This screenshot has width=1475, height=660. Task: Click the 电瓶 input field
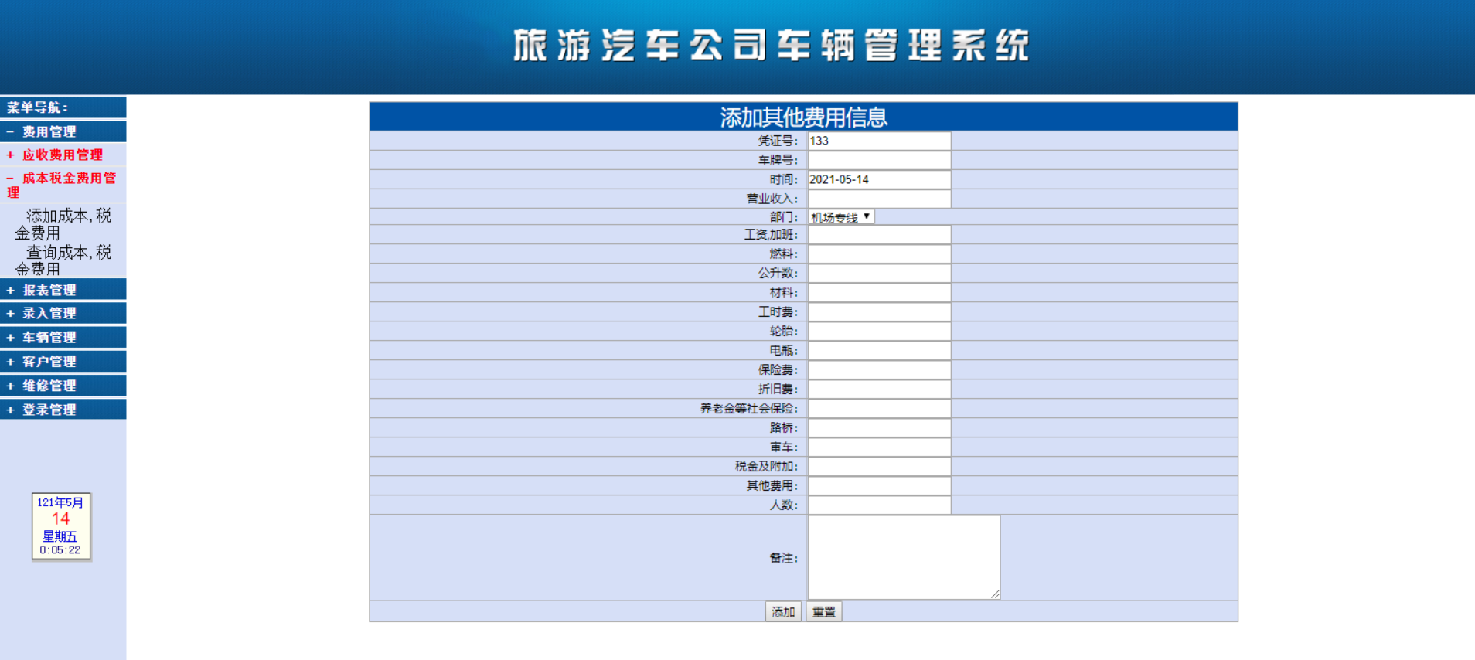click(x=879, y=350)
